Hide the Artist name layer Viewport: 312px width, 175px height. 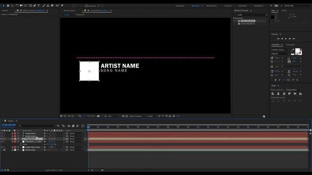tap(2, 136)
